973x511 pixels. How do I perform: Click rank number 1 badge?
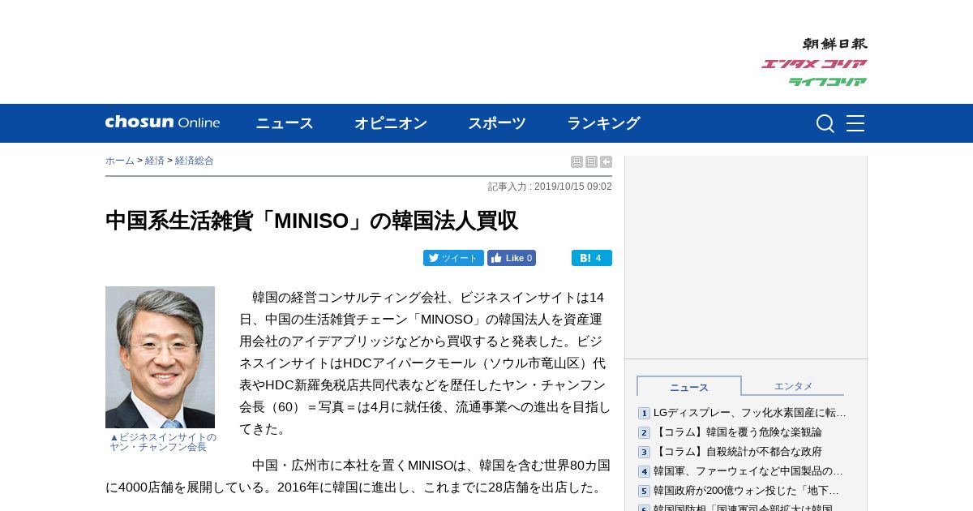[644, 414]
